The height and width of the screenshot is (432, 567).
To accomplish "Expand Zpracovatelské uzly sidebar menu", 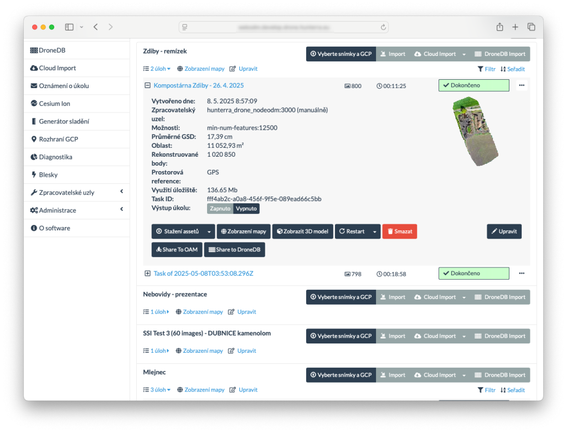I will tap(76, 193).
